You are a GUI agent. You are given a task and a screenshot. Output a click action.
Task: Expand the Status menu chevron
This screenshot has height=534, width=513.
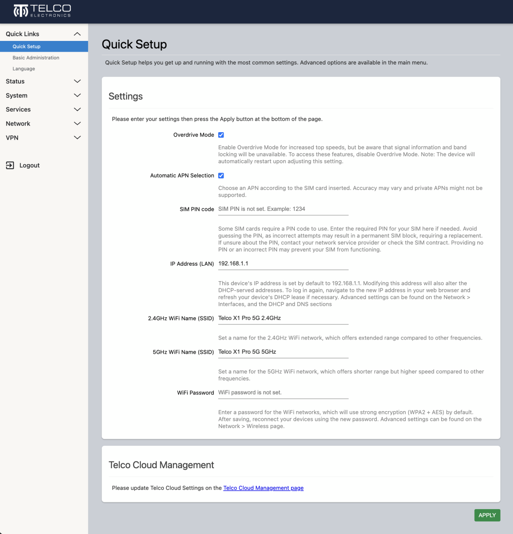(x=77, y=81)
